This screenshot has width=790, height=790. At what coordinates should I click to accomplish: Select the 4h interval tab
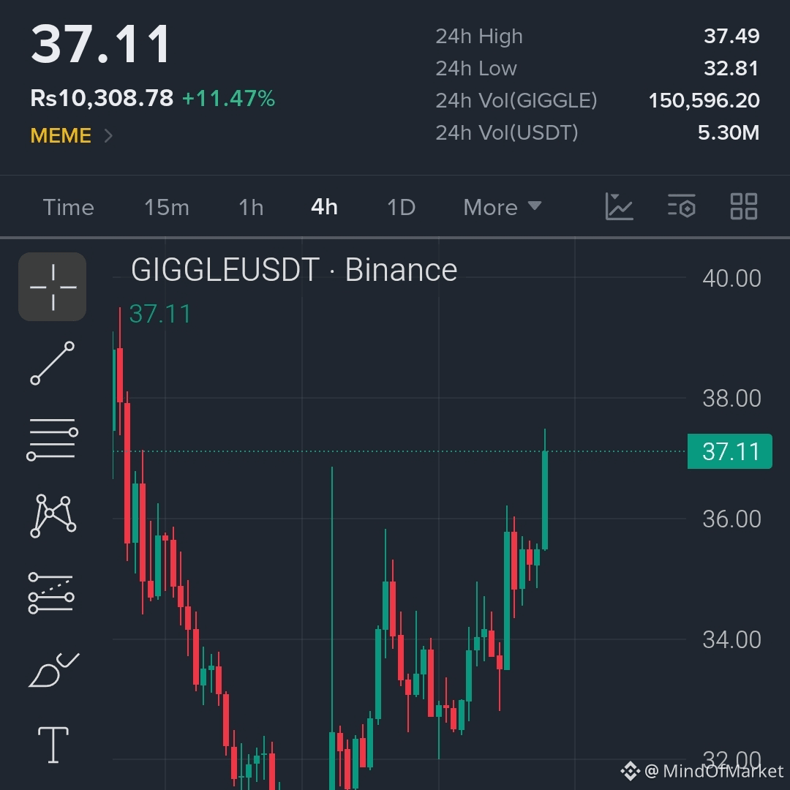[x=324, y=207]
